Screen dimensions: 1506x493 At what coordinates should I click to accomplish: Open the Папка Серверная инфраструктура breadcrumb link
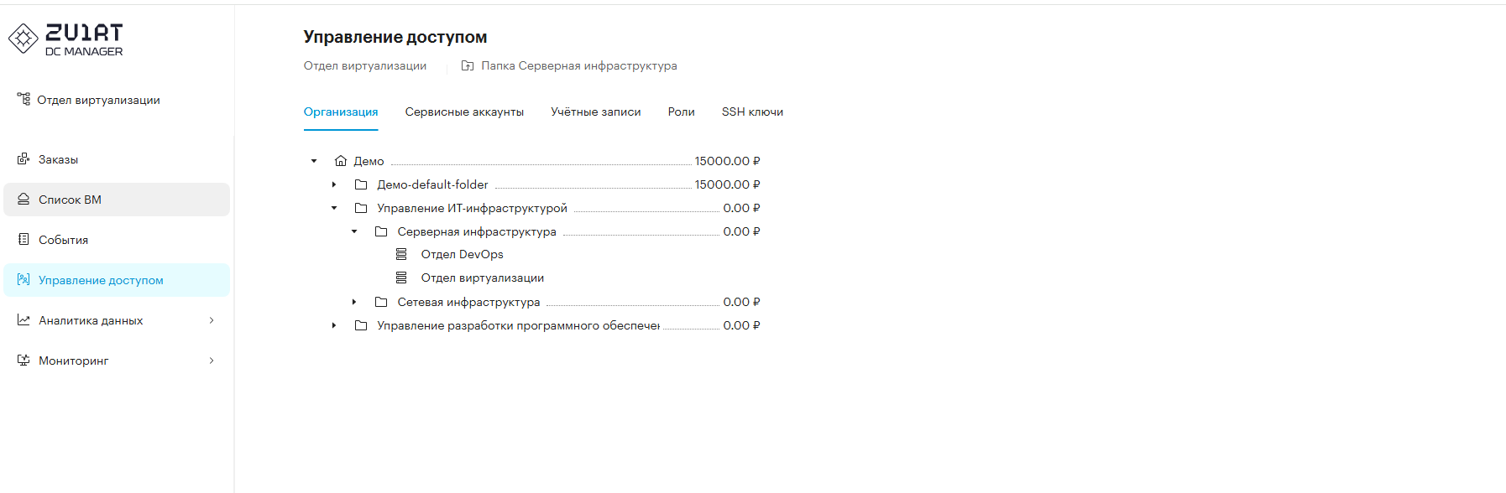click(578, 66)
